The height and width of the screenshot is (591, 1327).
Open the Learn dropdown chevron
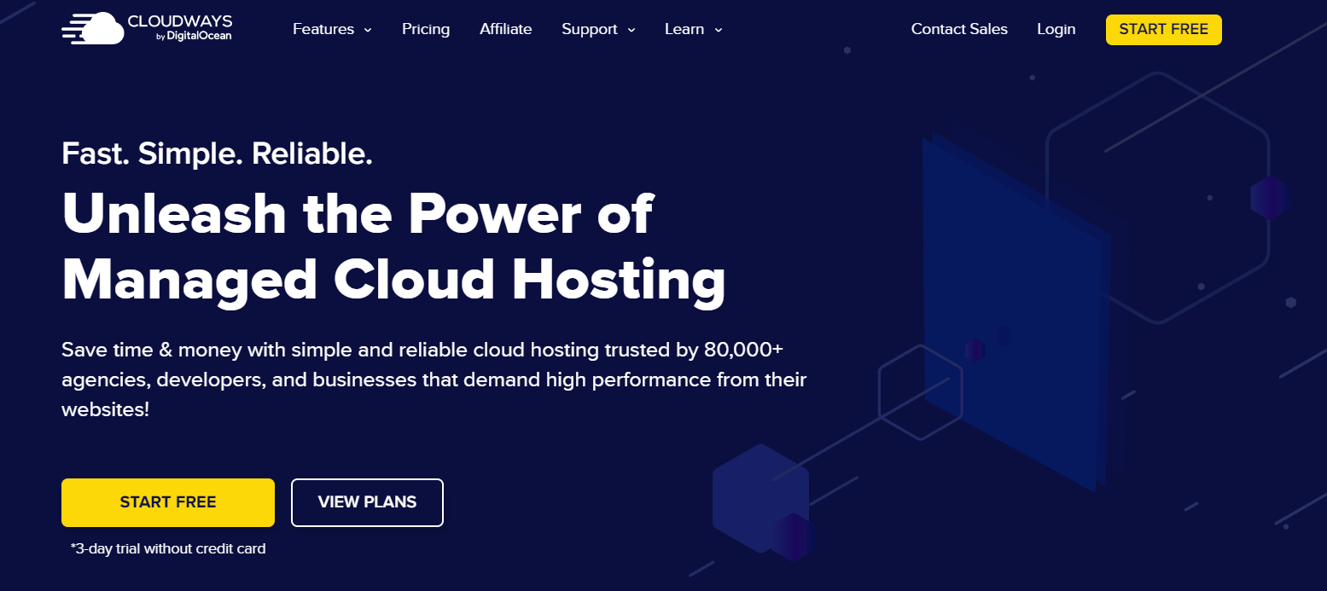point(718,30)
